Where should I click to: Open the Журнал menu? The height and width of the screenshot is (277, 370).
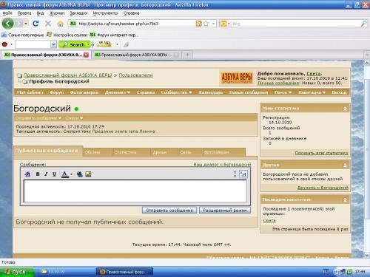[x=57, y=13]
